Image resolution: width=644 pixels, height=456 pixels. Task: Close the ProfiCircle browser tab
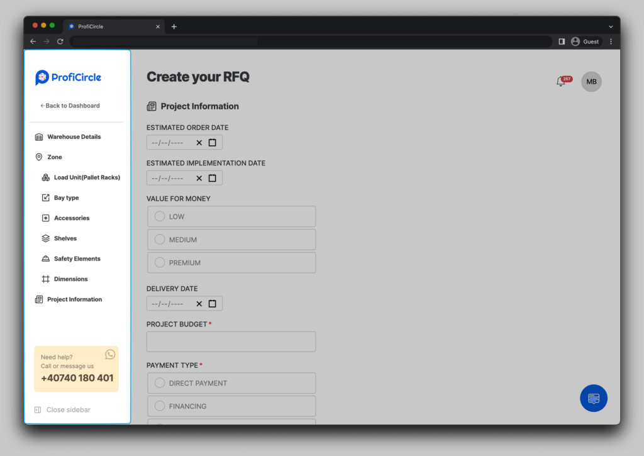(x=158, y=26)
